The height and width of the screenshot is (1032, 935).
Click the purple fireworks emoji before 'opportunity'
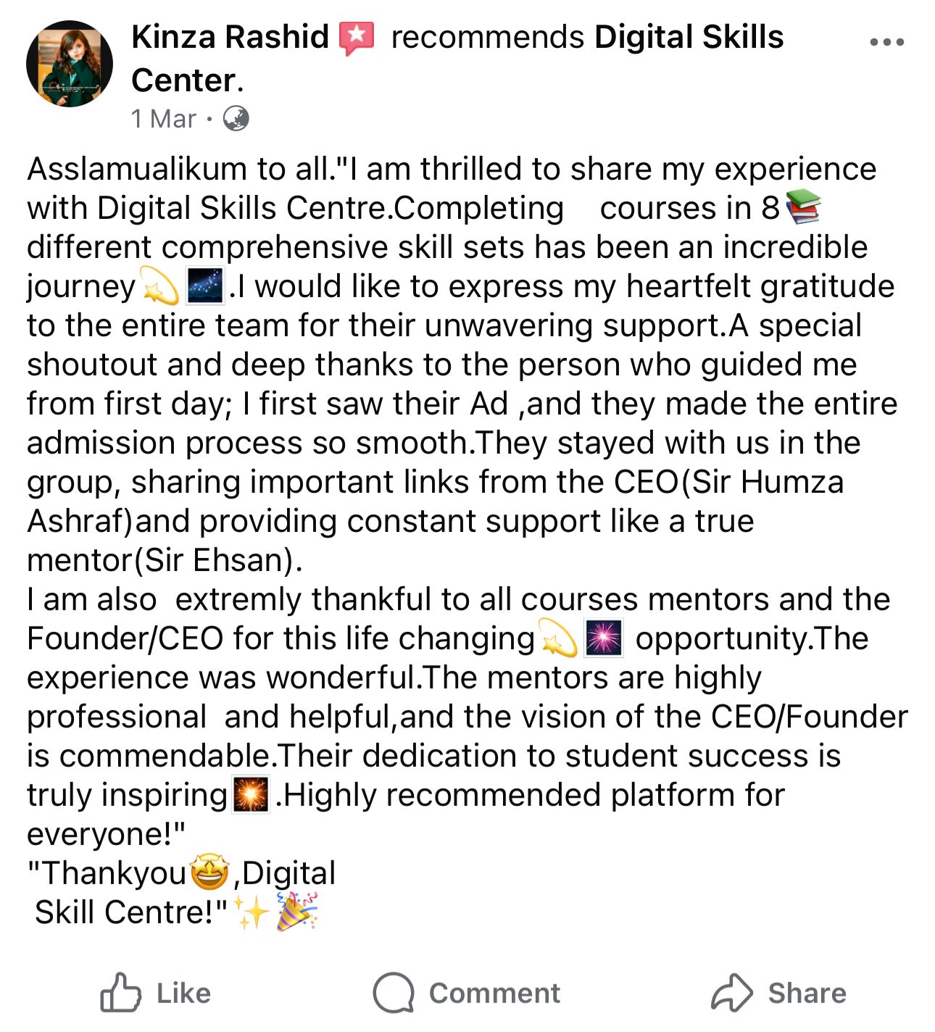(x=603, y=638)
